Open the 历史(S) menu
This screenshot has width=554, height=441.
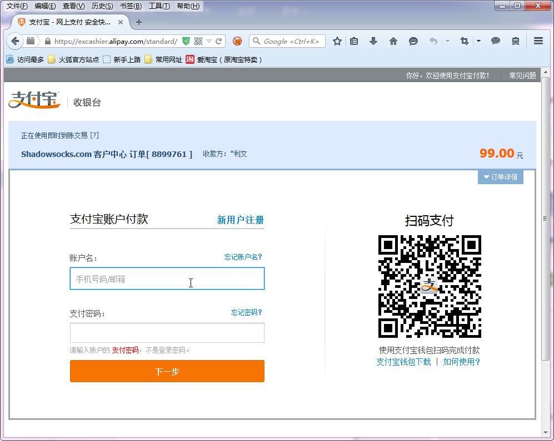tap(102, 6)
